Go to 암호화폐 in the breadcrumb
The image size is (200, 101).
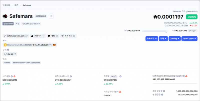[x=7, y=5]
